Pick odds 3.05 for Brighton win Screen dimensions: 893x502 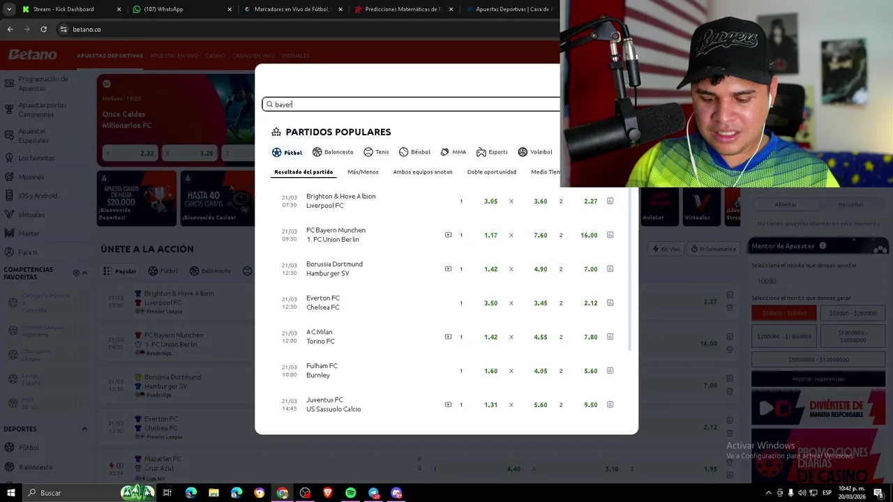490,201
